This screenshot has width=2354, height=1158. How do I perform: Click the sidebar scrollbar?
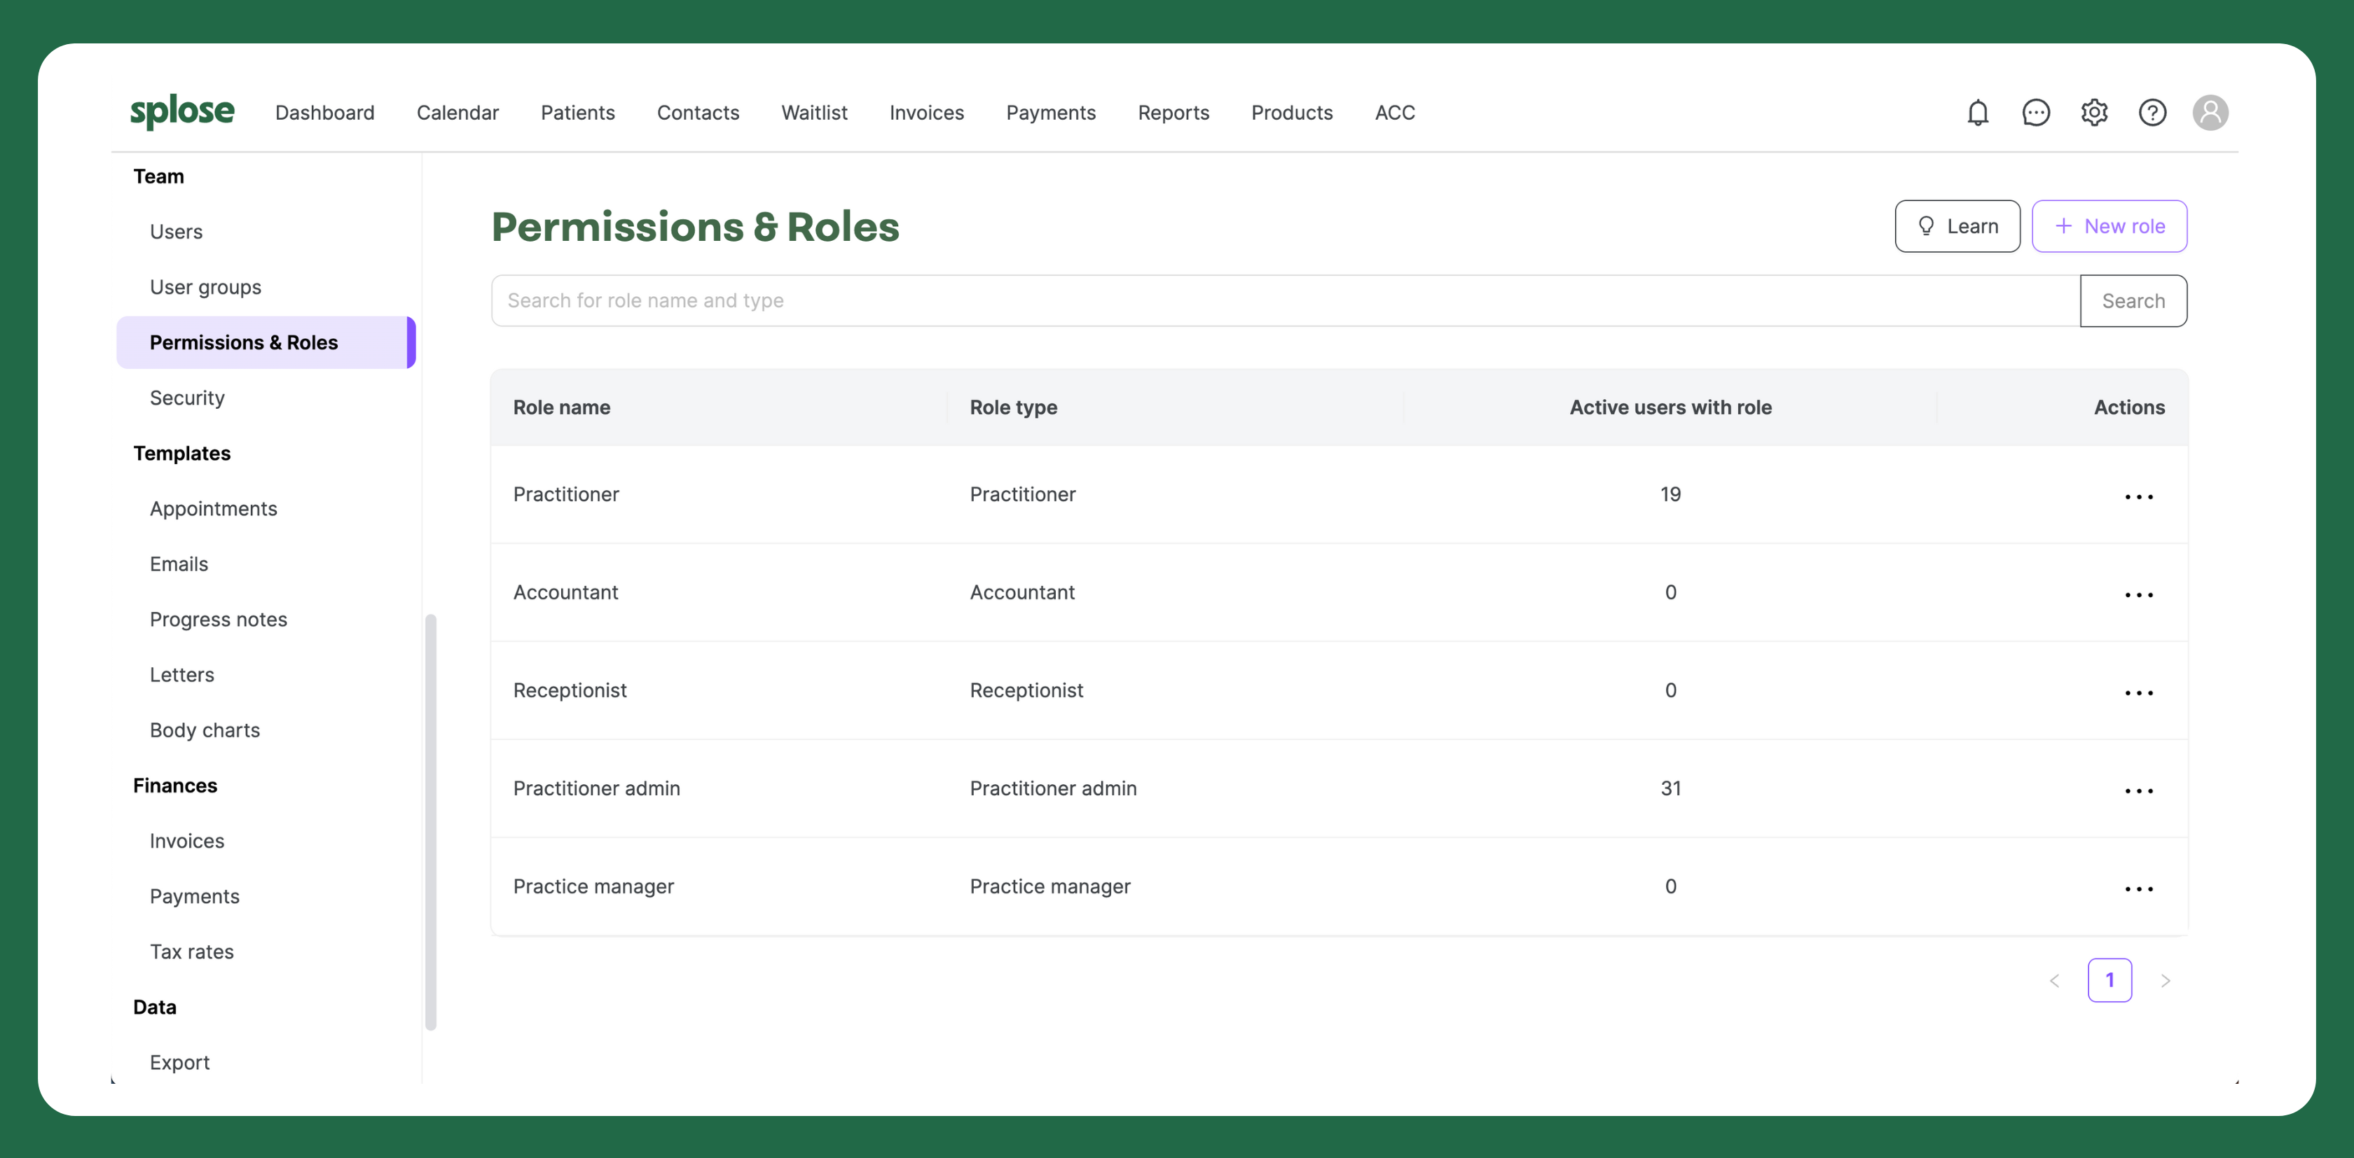click(430, 822)
